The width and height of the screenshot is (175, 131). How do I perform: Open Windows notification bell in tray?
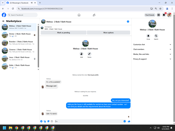click(171, 128)
